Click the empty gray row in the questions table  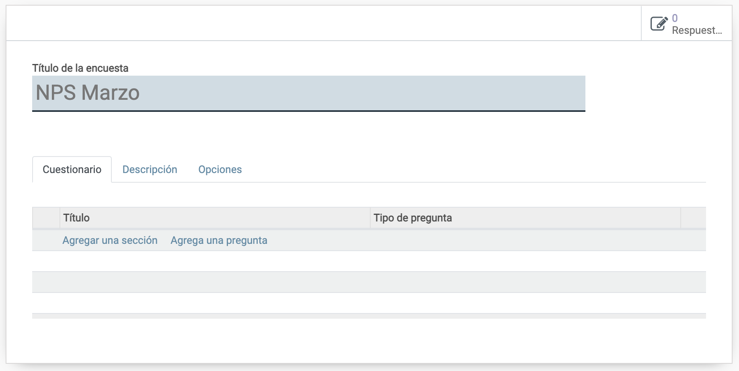369,282
